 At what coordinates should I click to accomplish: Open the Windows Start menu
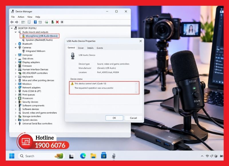[12, 156]
